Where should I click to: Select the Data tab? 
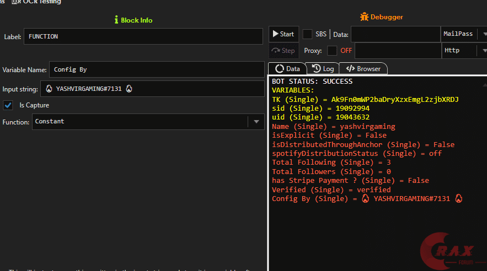click(x=287, y=69)
